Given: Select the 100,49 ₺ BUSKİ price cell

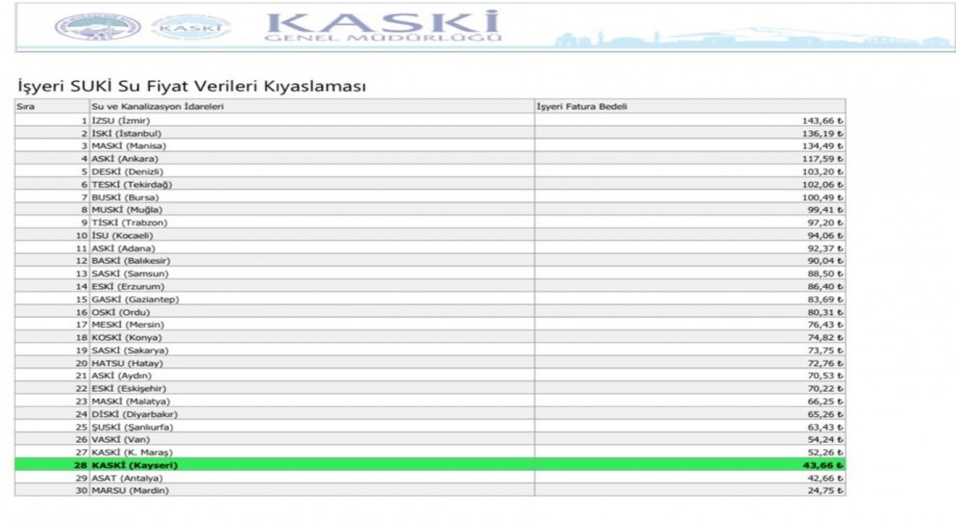Looking at the screenshot, I should tap(824, 197).
